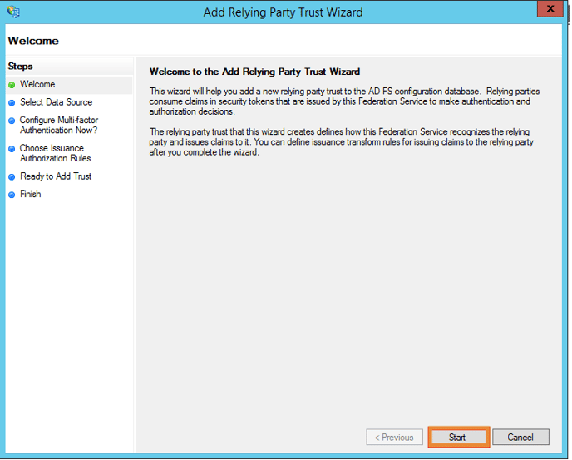Viewport: 572px width, 460px height.
Task: Click the blue bullet beside Select Data Source
Action: click(x=12, y=103)
